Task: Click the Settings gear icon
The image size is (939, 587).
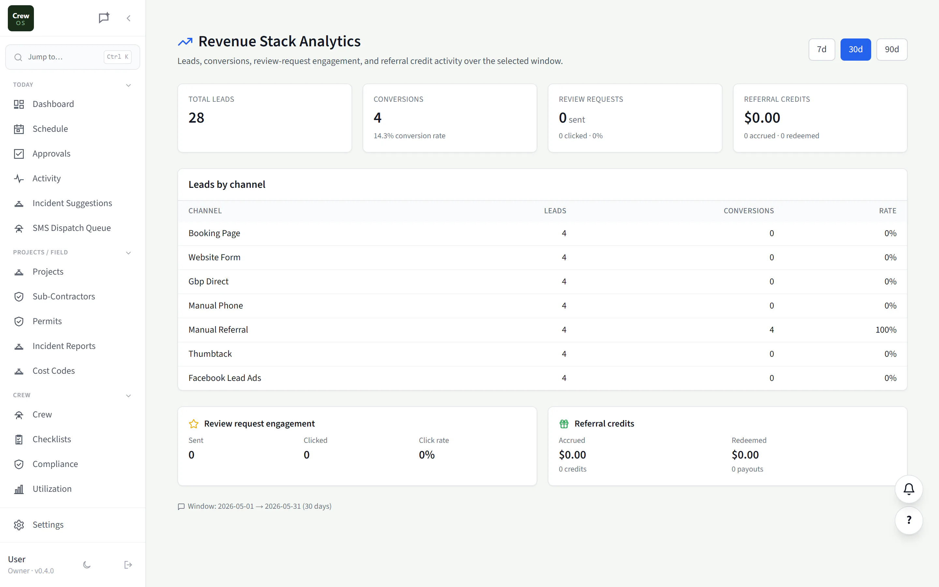Action: (x=19, y=525)
